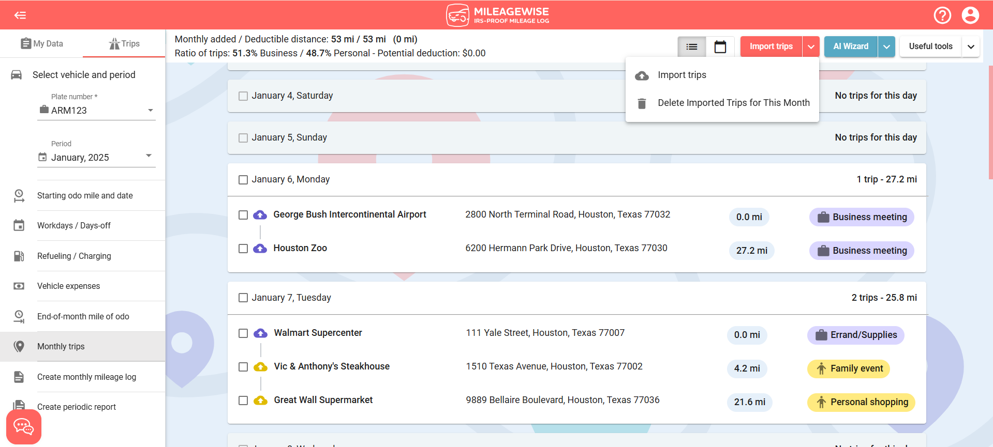Open Create monthly mileage log item

[83, 377]
